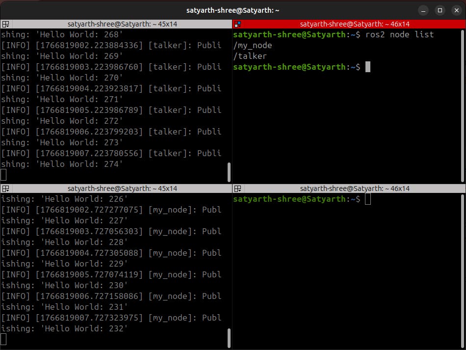
Task: Click the 'Hello World: 271' line
Action: (x=61, y=99)
